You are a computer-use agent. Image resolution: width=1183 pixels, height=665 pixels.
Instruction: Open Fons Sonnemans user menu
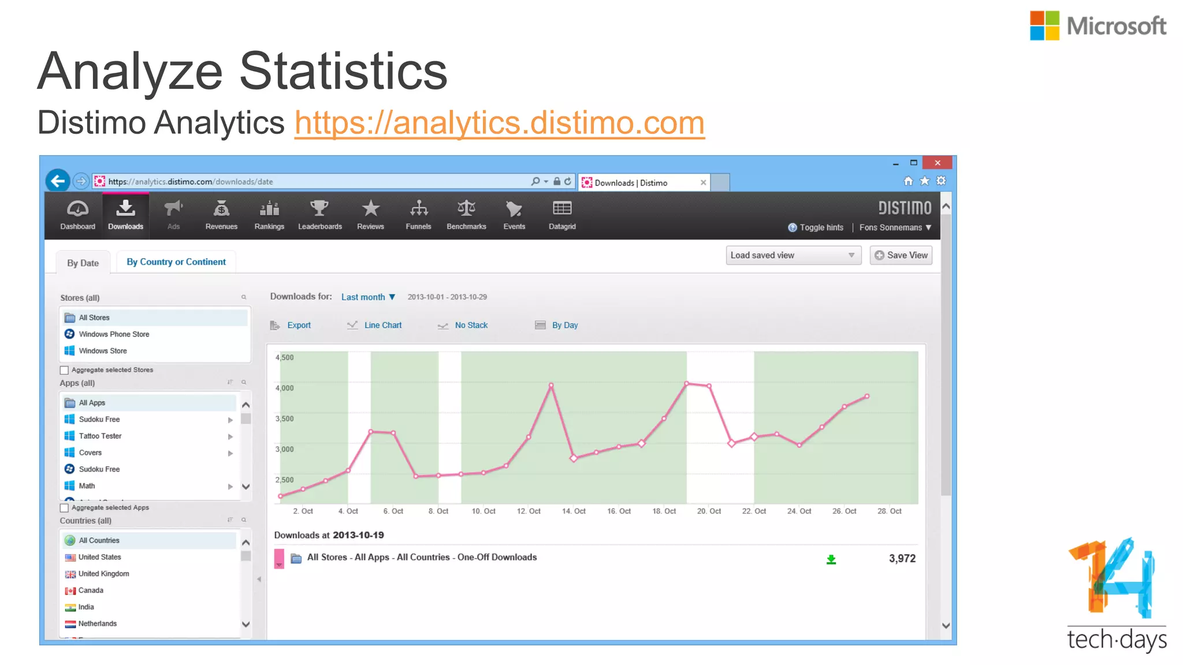click(x=895, y=227)
